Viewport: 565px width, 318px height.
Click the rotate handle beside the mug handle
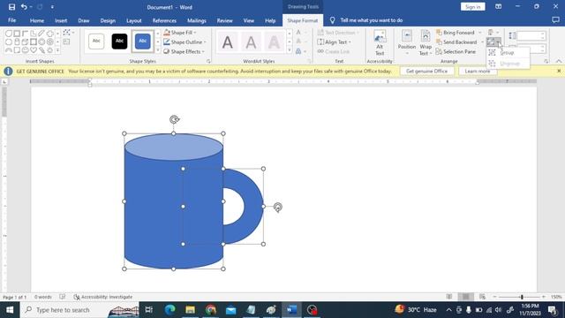click(277, 208)
